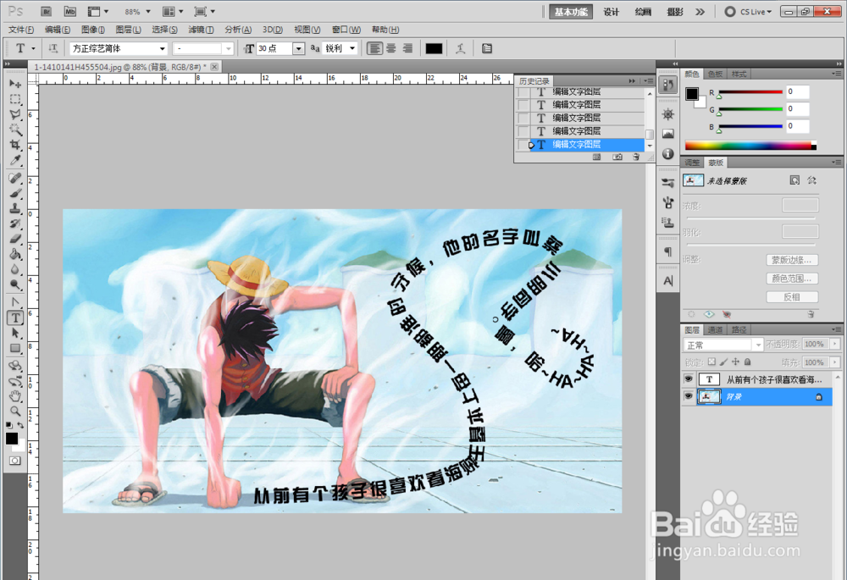This screenshot has width=847, height=580.
Task: Center-align the text
Action: click(391, 48)
